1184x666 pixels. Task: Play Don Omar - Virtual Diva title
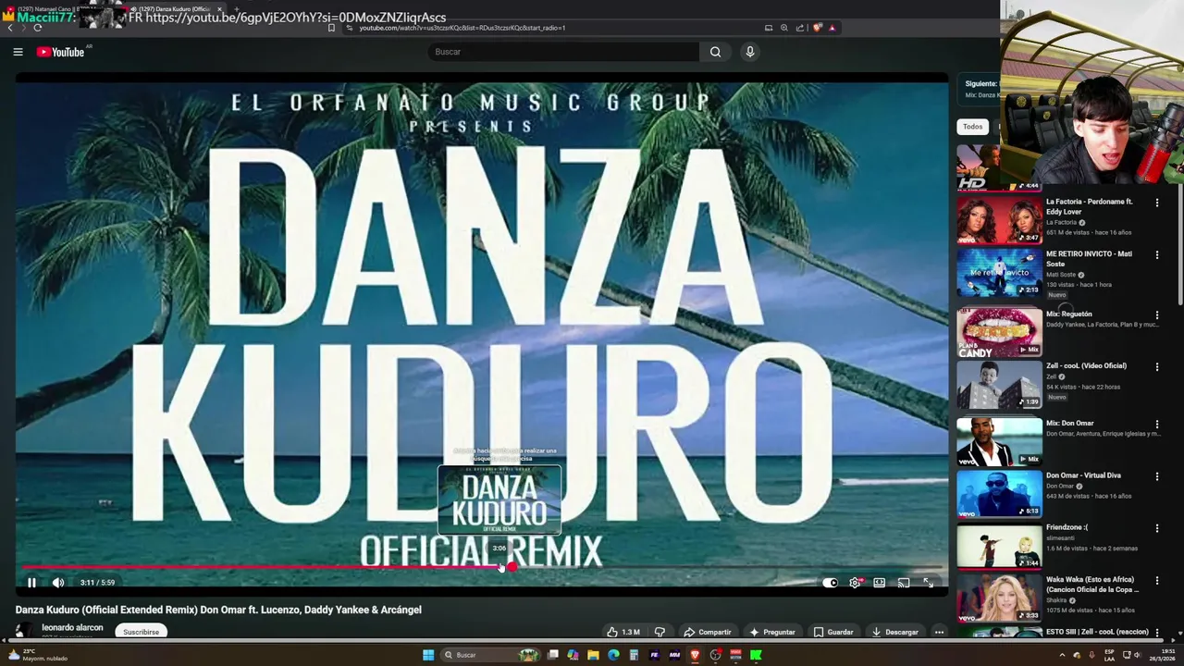pos(1083,475)
